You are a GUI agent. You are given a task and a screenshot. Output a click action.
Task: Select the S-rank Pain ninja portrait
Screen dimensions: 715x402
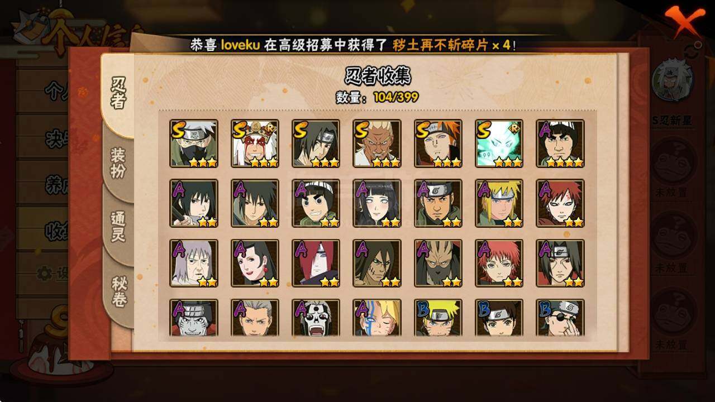click(438, 143)
